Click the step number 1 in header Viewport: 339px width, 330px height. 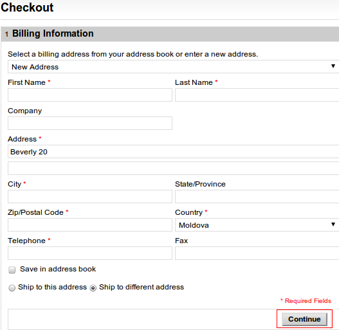pos(6,34)
